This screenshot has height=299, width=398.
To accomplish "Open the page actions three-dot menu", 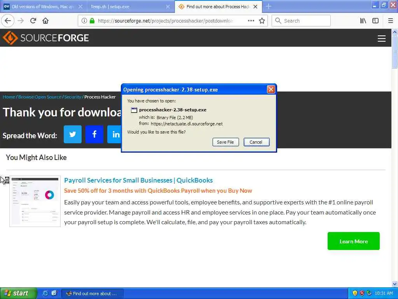I will (x=251, y=21).
